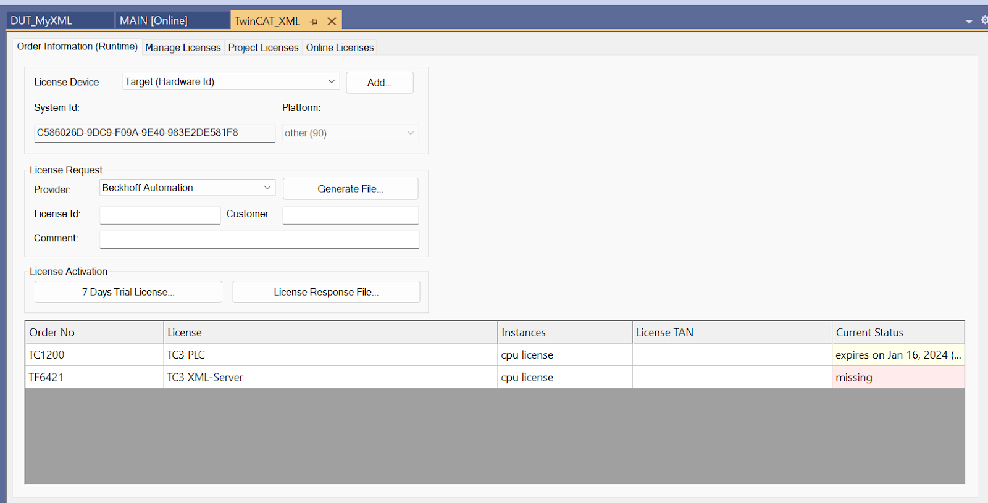Open the Project Licenses tab

coord(263,48)
